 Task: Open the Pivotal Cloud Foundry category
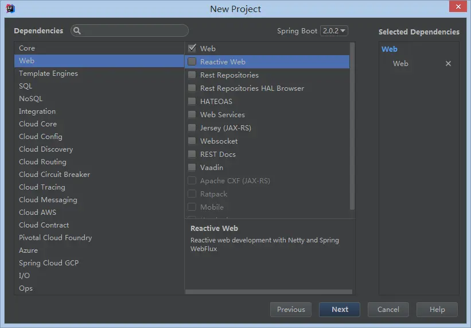[x=99, y=237]
